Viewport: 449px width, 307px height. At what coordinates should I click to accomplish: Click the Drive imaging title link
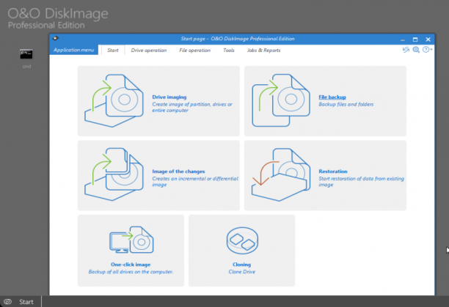click(169, 97)
